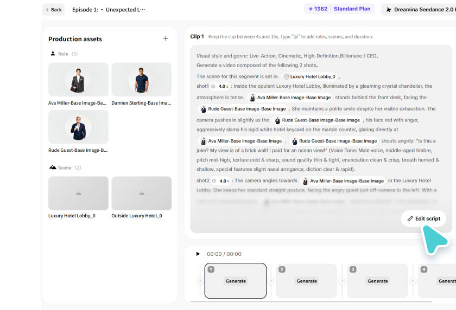Insert a clip before clip 1
This screenshot has height=310, width=456.
coord(200,281)
